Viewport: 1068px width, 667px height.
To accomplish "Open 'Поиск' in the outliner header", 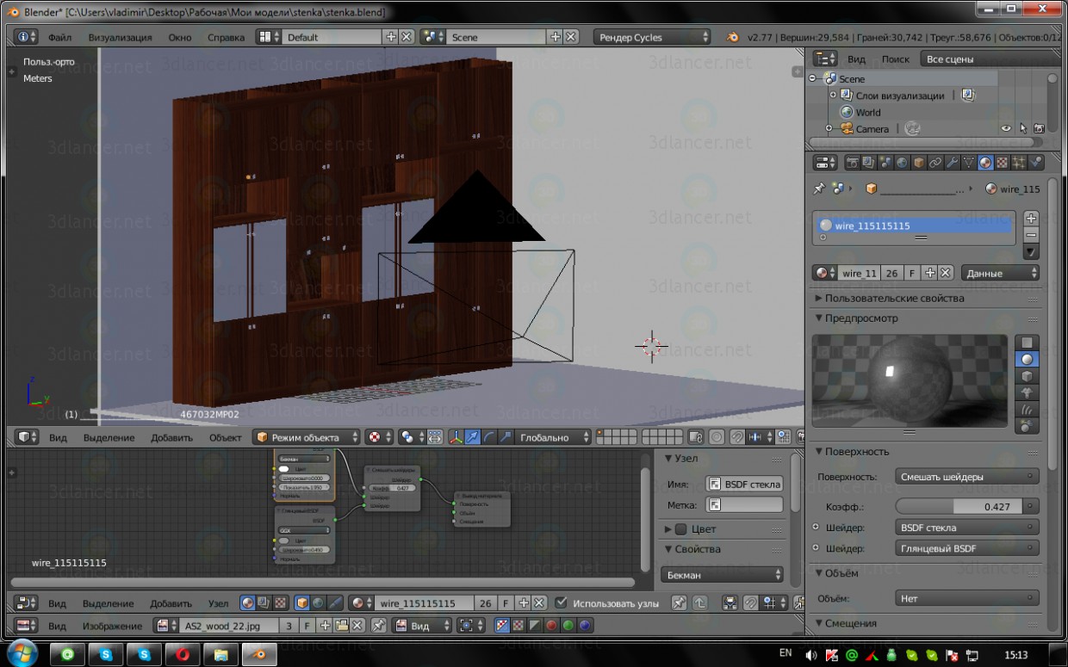I will coord(895,59).
